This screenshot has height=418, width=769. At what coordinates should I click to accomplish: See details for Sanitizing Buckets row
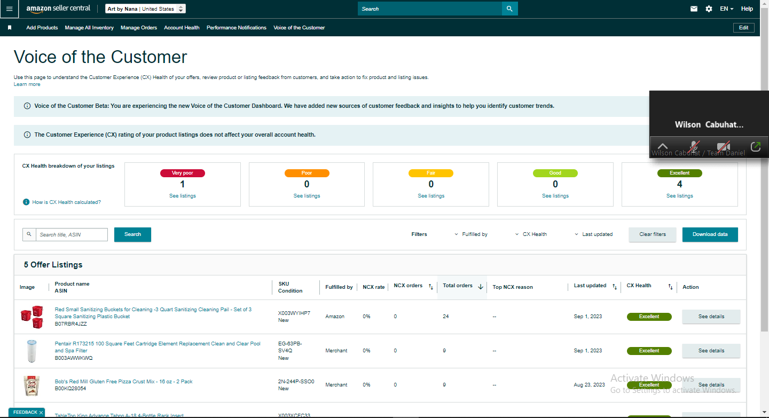click(711, 317)
